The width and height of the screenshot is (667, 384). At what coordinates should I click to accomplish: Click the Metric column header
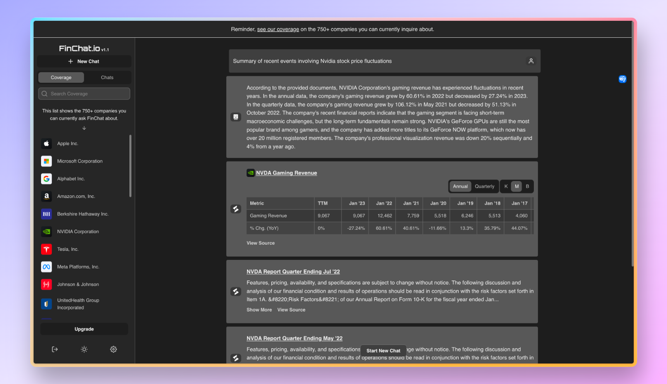(x=280, y=203)
